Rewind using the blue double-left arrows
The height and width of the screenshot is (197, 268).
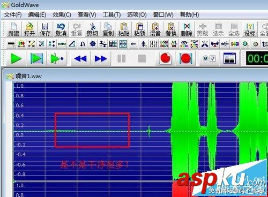click(x=80, y=58)
